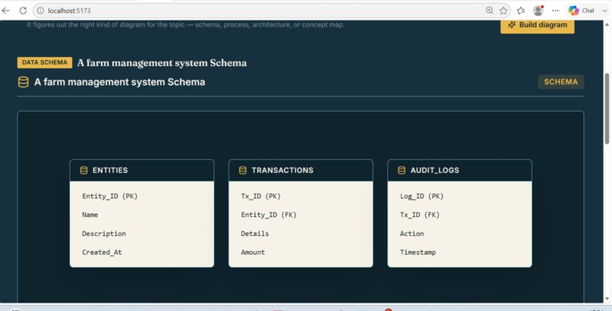
Task: Open the Copilot Chat button
Action: tap(581, 11)
